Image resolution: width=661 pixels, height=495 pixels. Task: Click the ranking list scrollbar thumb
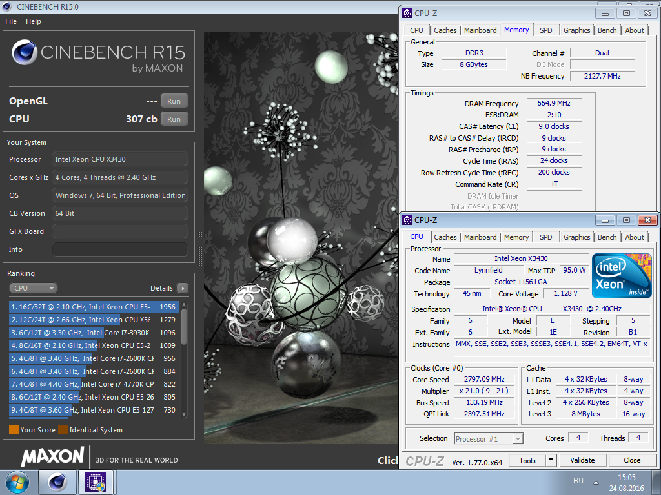click(184, 327)
